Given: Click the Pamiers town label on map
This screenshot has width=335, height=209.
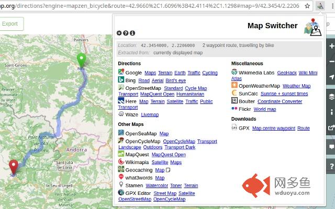Looking at the screenshot, I should [x=81, y=40].
